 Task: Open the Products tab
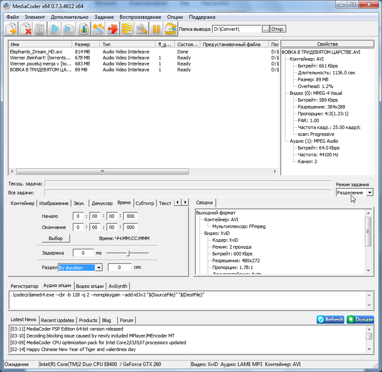88,320
